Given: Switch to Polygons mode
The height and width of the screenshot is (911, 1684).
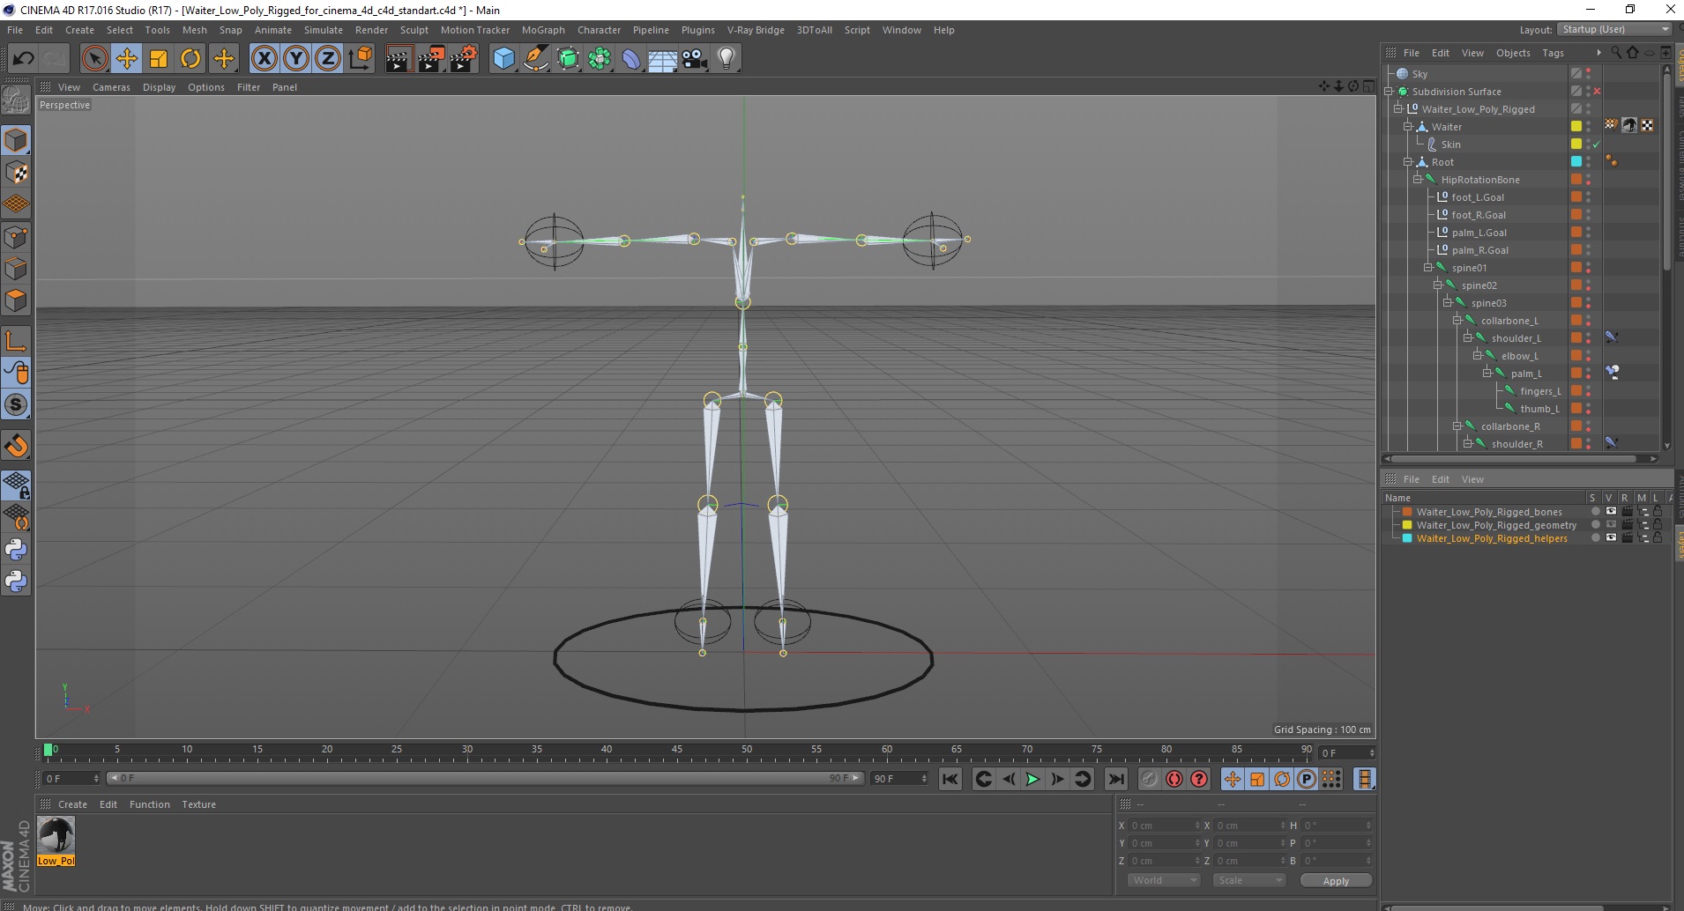Looking at the screenshot, I should 16,300.
